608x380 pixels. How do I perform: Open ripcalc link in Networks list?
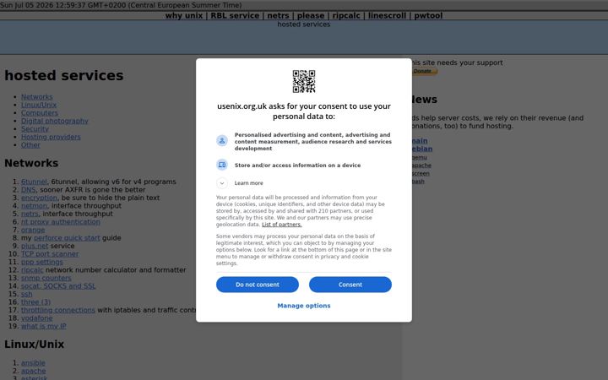click(x=32, y=270)
